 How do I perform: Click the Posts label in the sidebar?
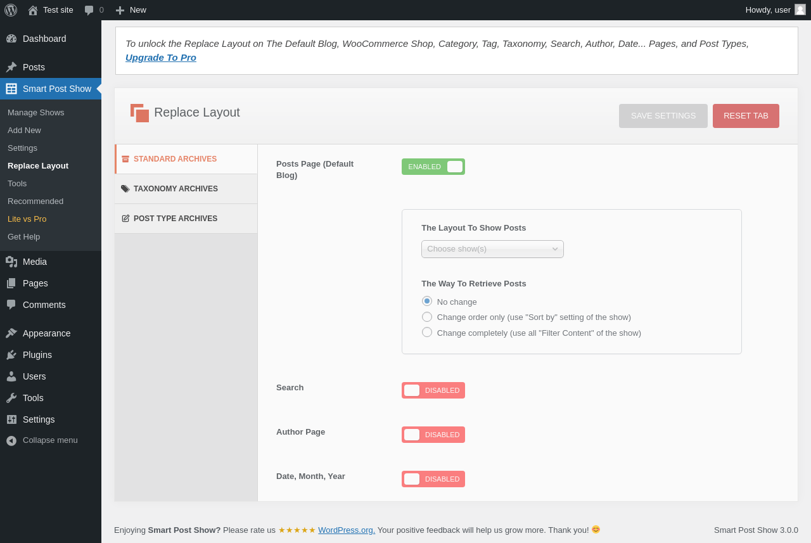34,67
